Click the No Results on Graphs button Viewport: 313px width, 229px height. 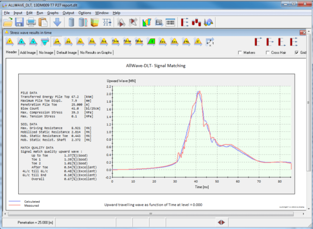[96, 53]
